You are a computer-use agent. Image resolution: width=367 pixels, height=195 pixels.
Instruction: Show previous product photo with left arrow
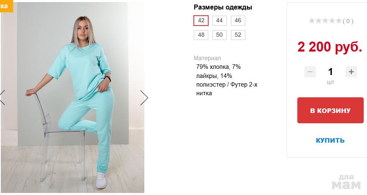click(2, 98)
